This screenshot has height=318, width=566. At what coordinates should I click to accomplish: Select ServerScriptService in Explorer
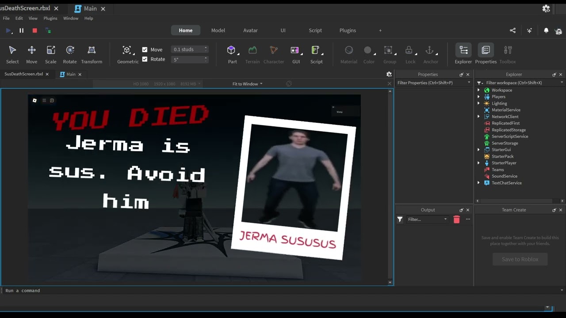click(x=510, y=136)
